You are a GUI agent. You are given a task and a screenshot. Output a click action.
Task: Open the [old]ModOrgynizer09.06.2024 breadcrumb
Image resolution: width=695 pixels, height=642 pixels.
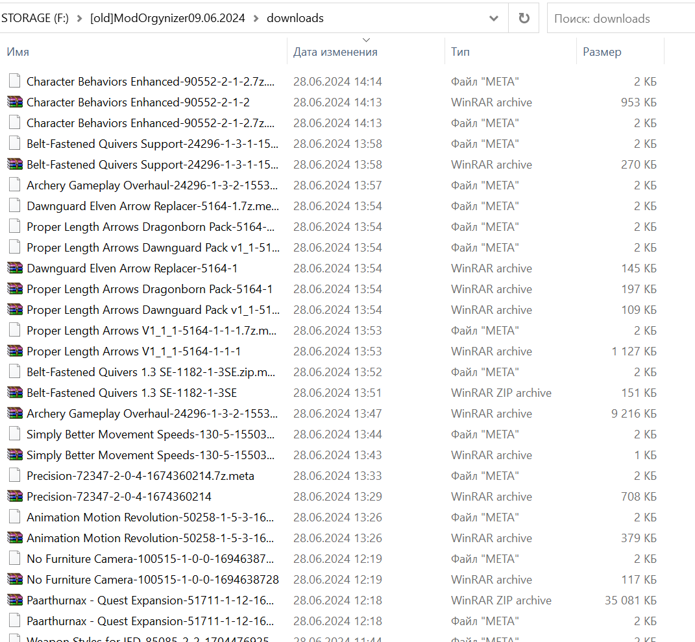tap(167, 18)
